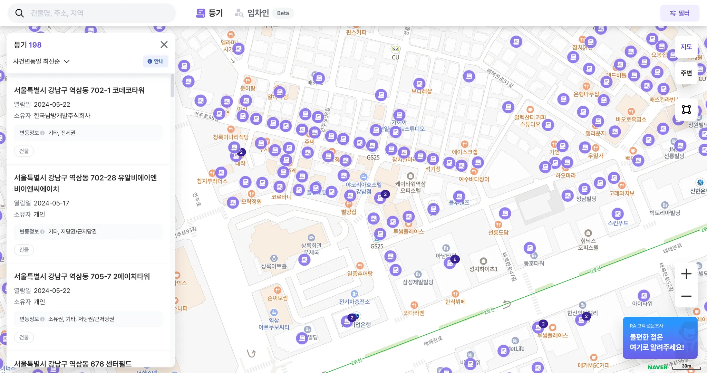Click the registry marker at 스킨푸드
Screen dimensions: 707x373
tap(618, 214)
